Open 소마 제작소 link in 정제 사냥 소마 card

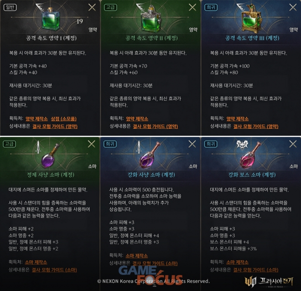(x=36, y=262)
